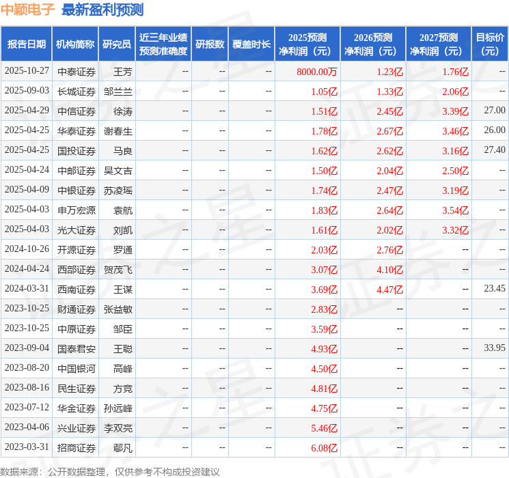Click analyst name 谢春生

[x=118, y=131]
